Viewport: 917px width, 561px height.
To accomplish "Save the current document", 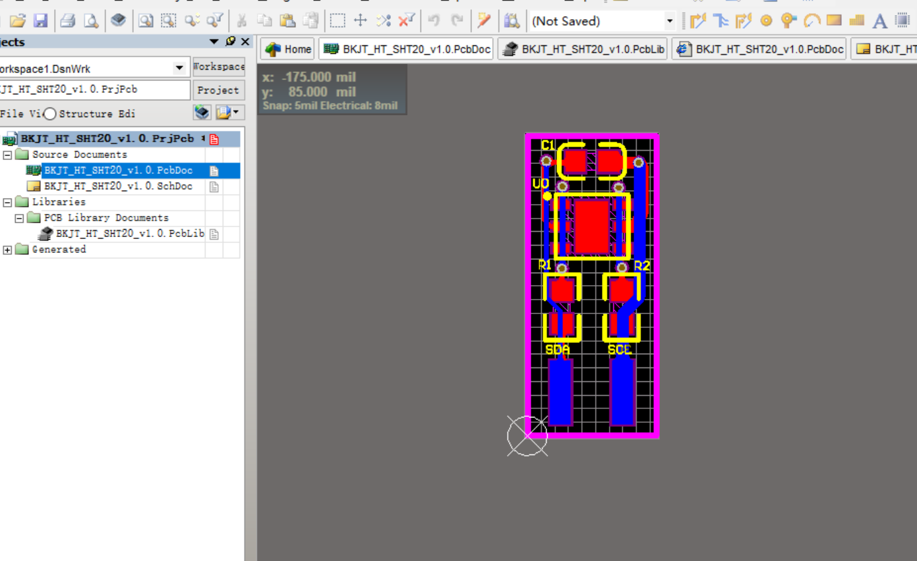I will [x=40, y=21].
